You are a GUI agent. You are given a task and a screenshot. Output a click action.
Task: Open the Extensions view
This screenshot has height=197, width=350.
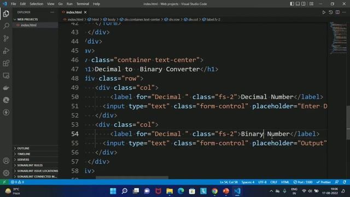click(6, 63)
